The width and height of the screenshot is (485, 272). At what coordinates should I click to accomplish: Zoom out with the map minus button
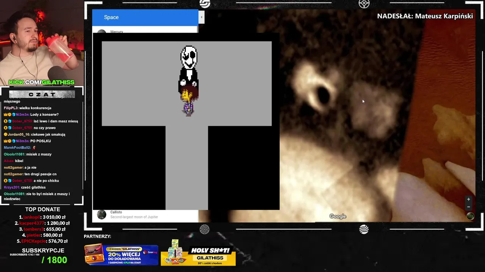click(x=468, y=207)
